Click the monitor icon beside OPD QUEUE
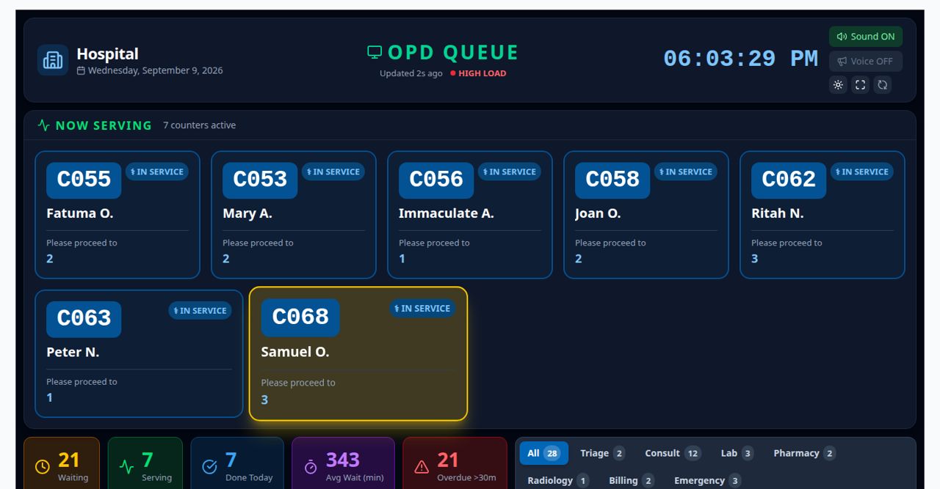Viewport: 940px width, 489px height. pyautogui.click(x=375, y=53)
